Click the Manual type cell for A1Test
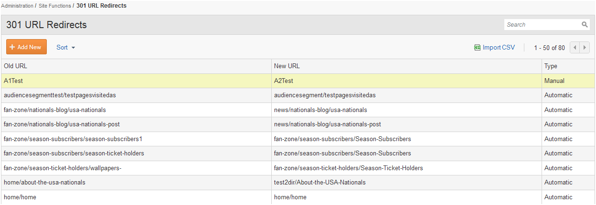This screenshot has height=205, width=596. pos(554,81)
